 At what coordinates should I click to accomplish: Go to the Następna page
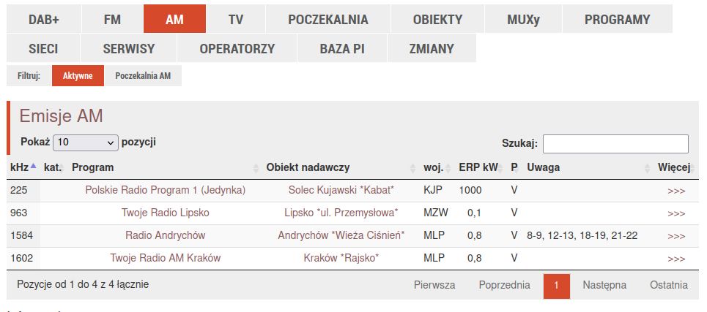pyautogui.click(x=604, y=285)
